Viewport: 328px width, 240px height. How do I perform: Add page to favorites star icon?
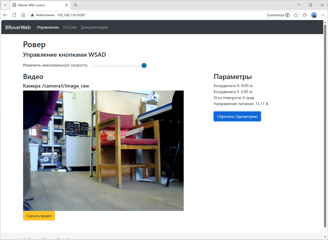296,15
